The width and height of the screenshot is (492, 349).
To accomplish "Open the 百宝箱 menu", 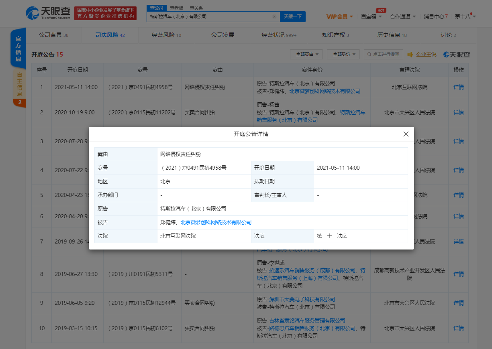I will 371,16.
